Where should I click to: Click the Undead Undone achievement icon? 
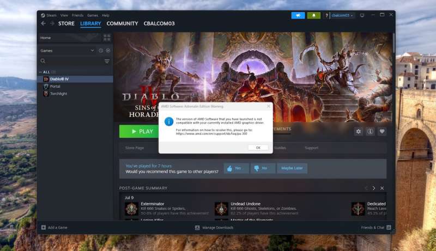point(221,209)
